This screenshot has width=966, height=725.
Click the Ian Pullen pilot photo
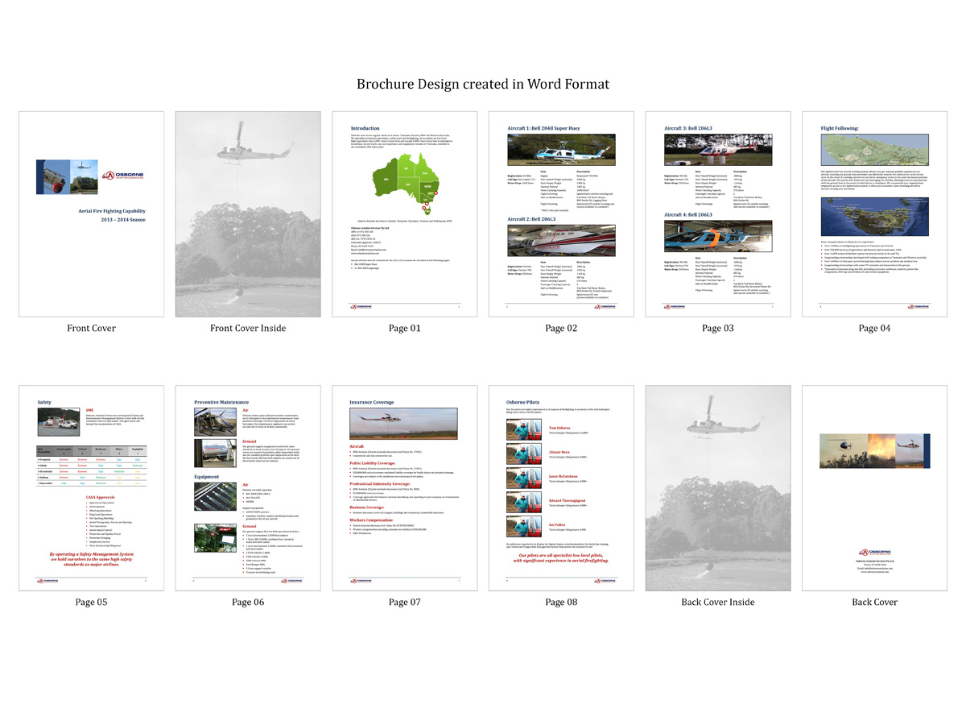pos(522,527)
